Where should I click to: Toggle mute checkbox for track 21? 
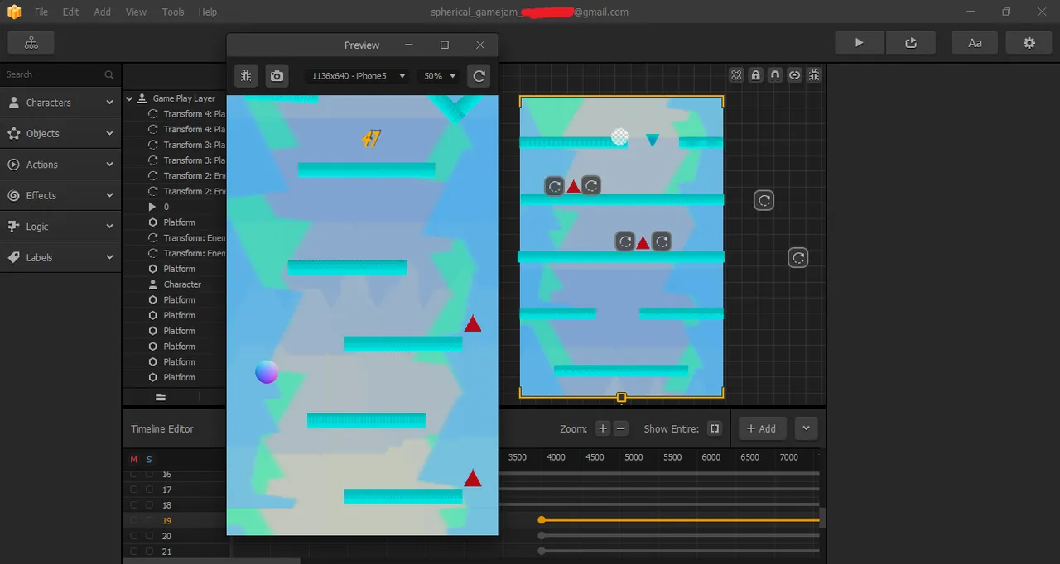(x=134, y=552)
